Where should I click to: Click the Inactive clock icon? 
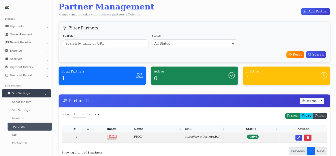323,75
